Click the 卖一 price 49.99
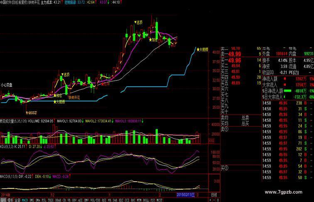Image resolution: width=314 pixels, height=202 pixels. [235, 54]
